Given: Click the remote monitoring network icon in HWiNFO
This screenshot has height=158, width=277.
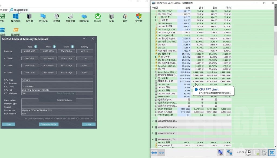Looking at the screenshot, I should coord(229,152).
